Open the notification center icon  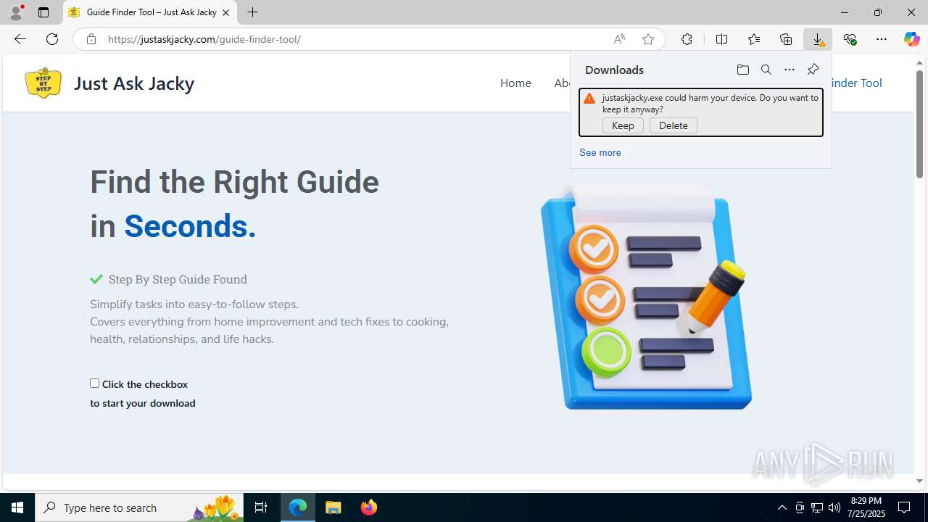[x=904, y=507]
